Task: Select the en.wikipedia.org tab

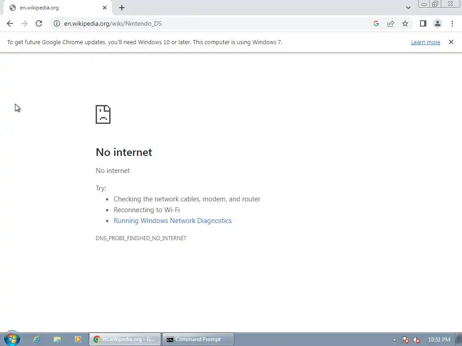Action: [x=57, y=8]
